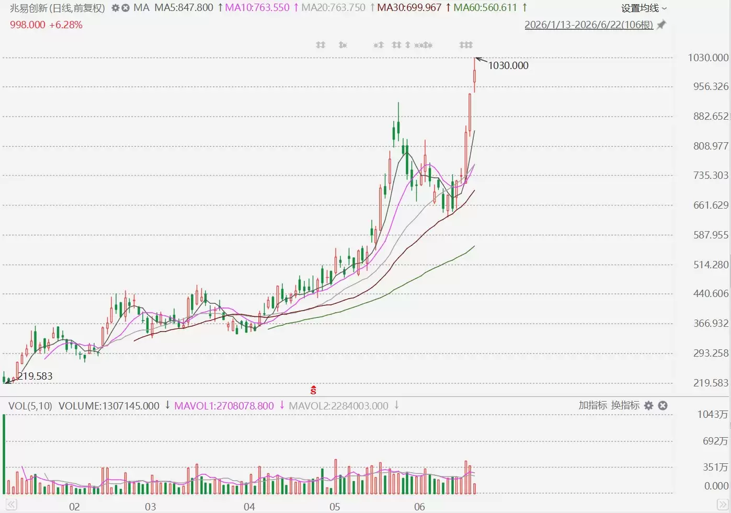
Task: Click the 692万 volume axis label
Action: pos(715,441)
